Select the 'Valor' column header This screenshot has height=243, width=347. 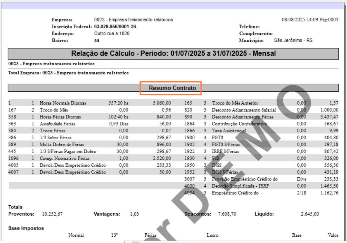(x=333, y=235)
